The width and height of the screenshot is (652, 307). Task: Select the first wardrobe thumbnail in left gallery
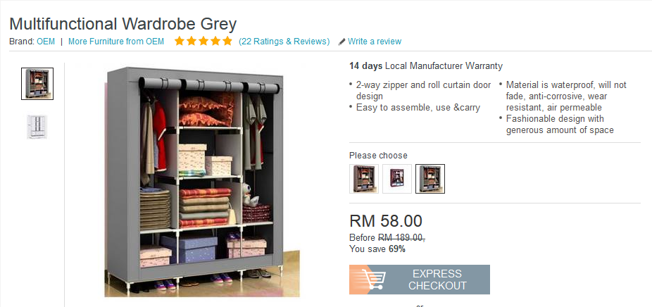tap(37, 84)
